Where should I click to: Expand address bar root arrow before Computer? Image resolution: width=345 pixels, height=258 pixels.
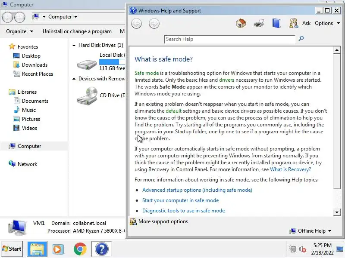44,17
